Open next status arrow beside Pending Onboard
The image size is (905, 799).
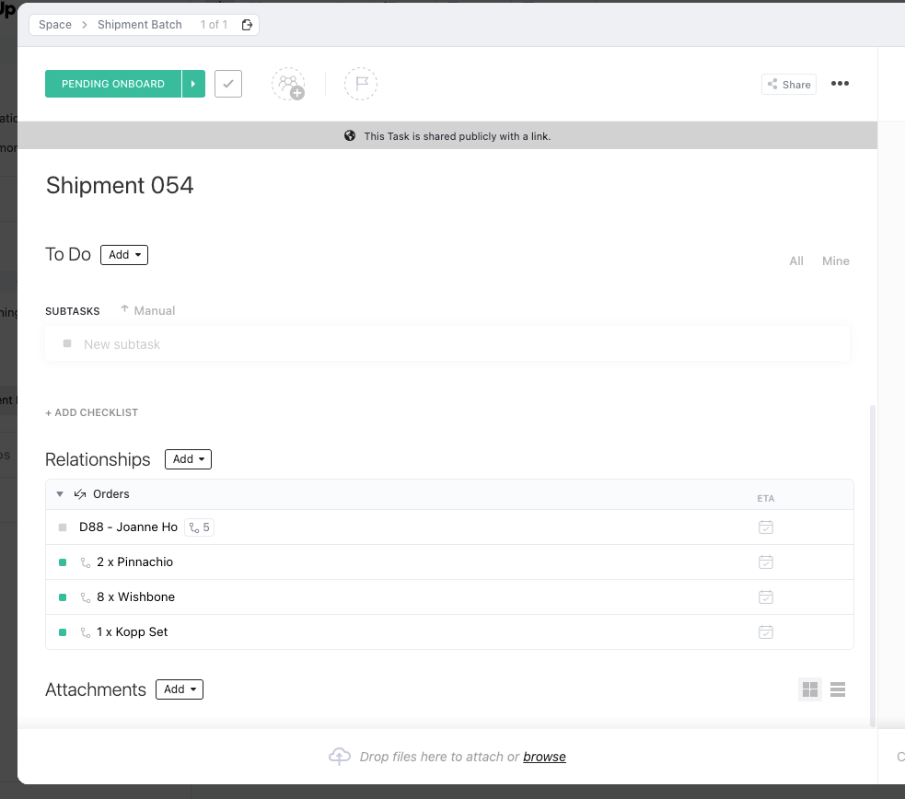click(193, 84)
